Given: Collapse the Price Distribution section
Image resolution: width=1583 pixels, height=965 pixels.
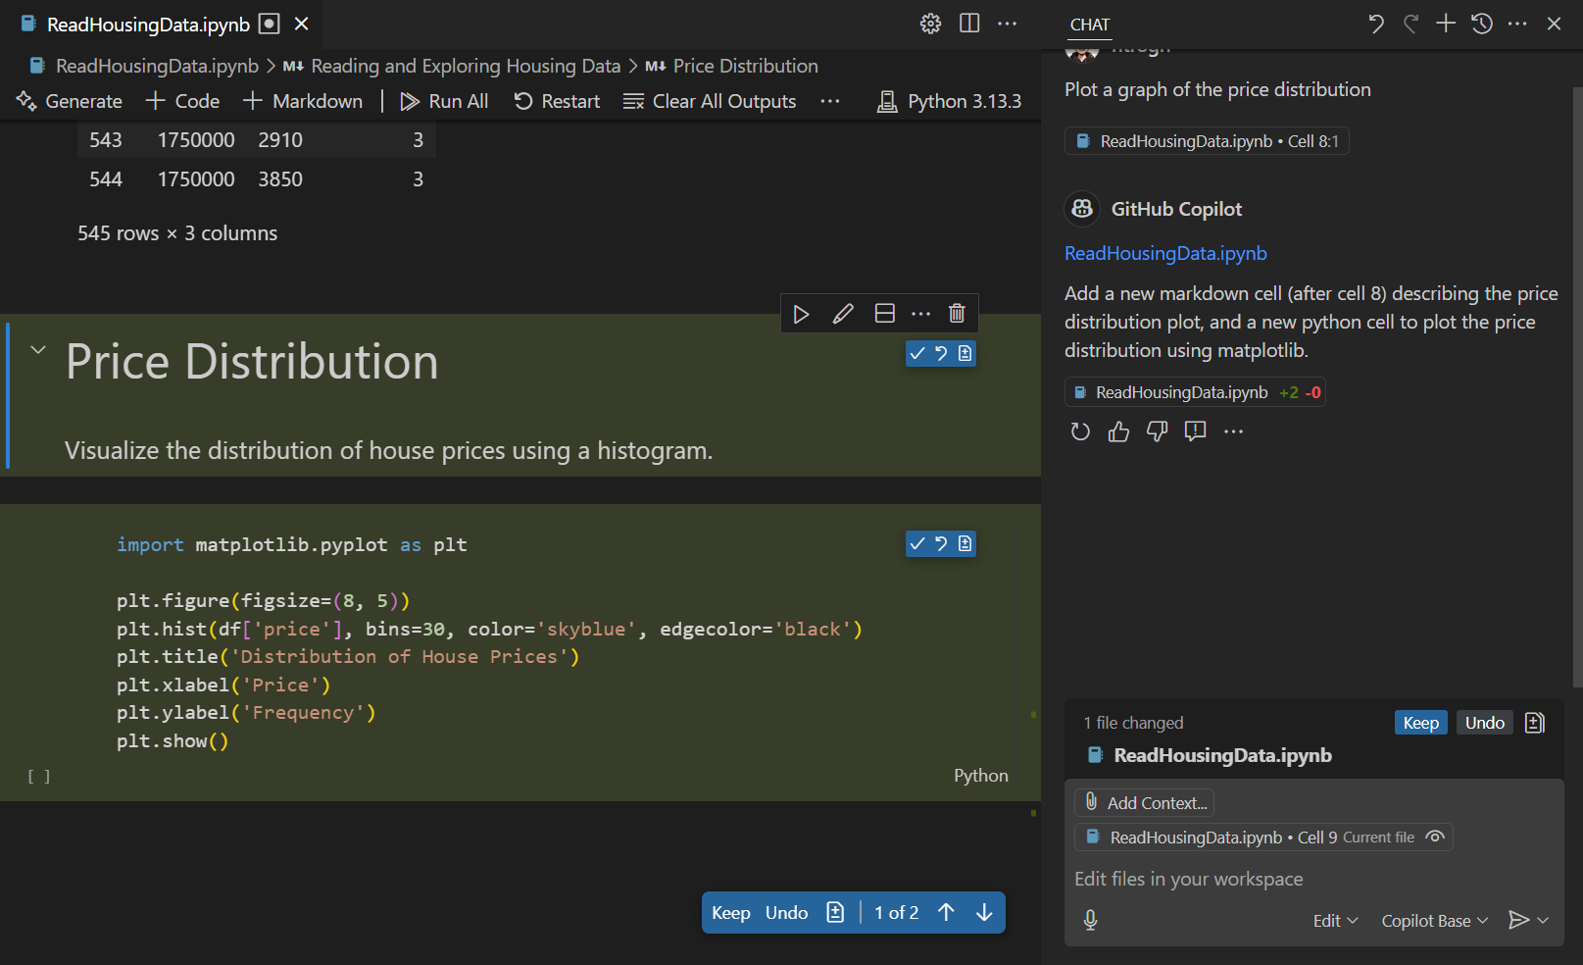Looking at the screenshot, I should coord(38,350).
